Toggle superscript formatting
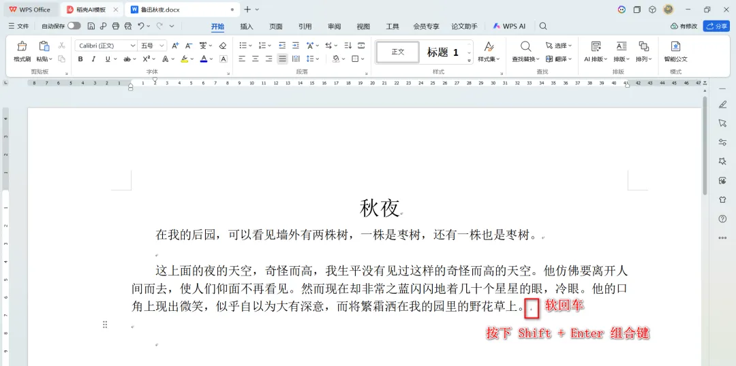The width and height of the screenshot is (736, 366). (146, 59)
